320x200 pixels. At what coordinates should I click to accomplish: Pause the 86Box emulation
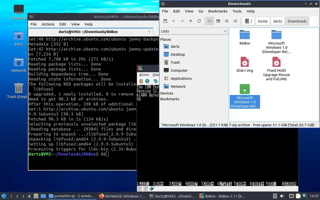click(141, 81)
